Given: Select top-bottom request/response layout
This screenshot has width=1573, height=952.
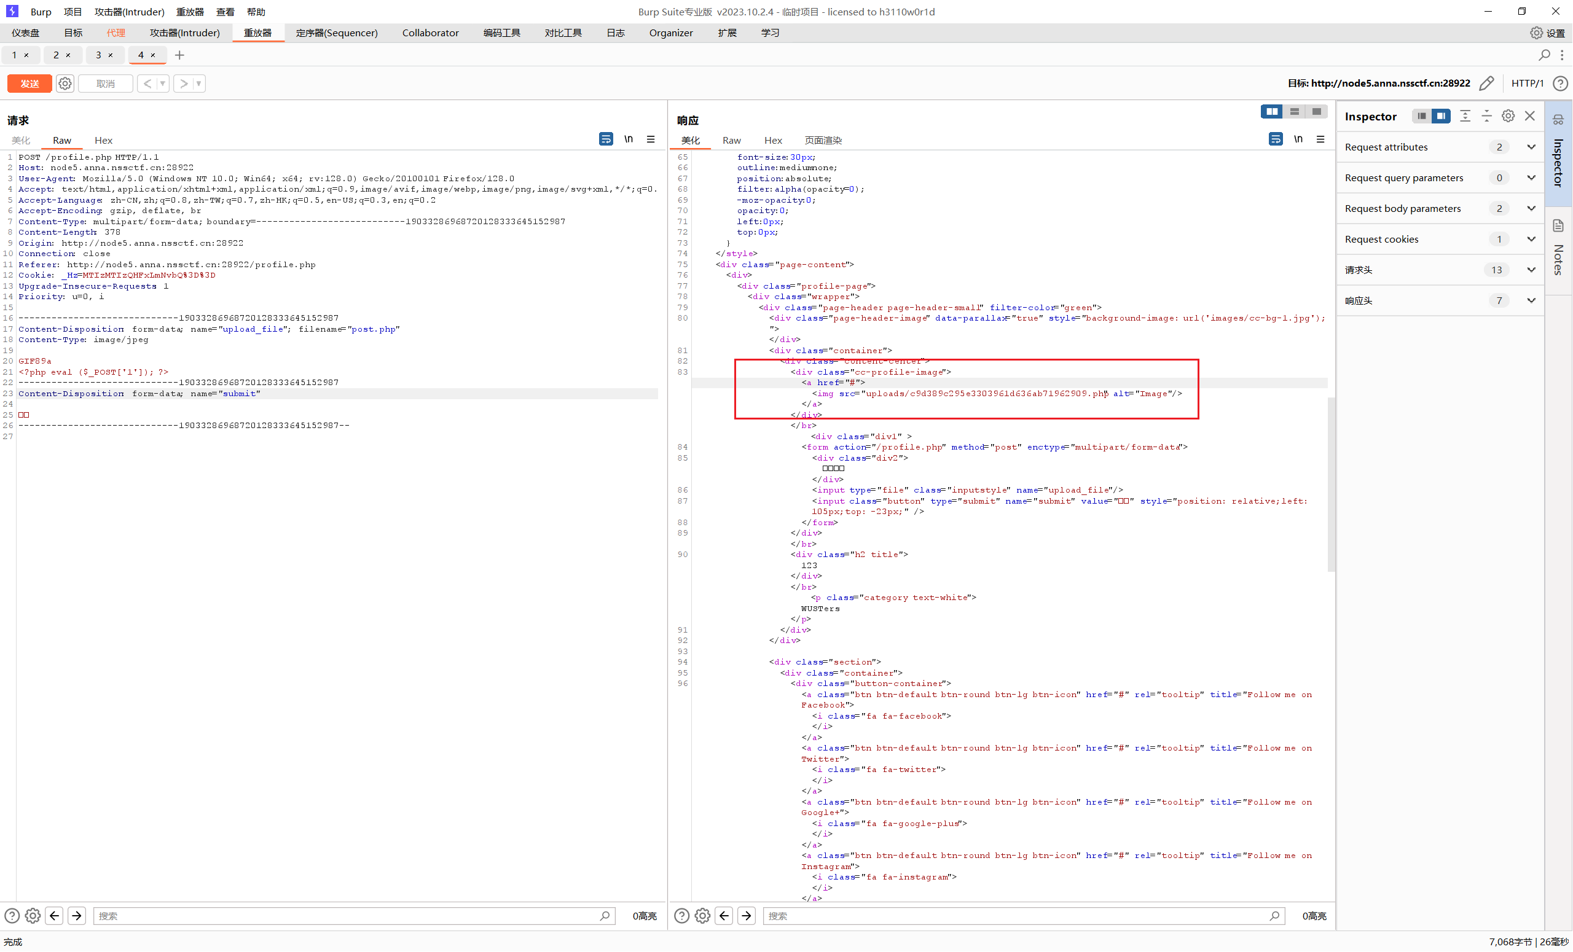Looking at the screenshot, I should coord(1294,112).
